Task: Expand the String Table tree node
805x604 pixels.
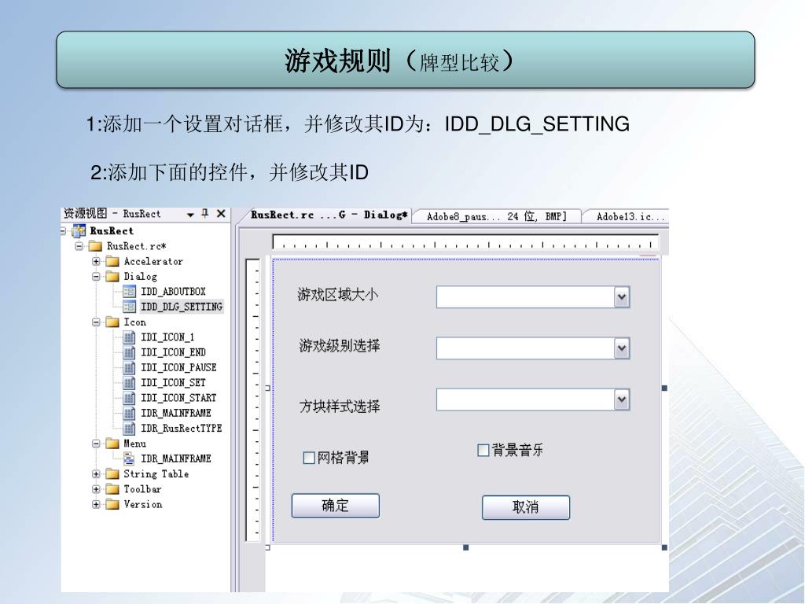Action: click(96, 474)
